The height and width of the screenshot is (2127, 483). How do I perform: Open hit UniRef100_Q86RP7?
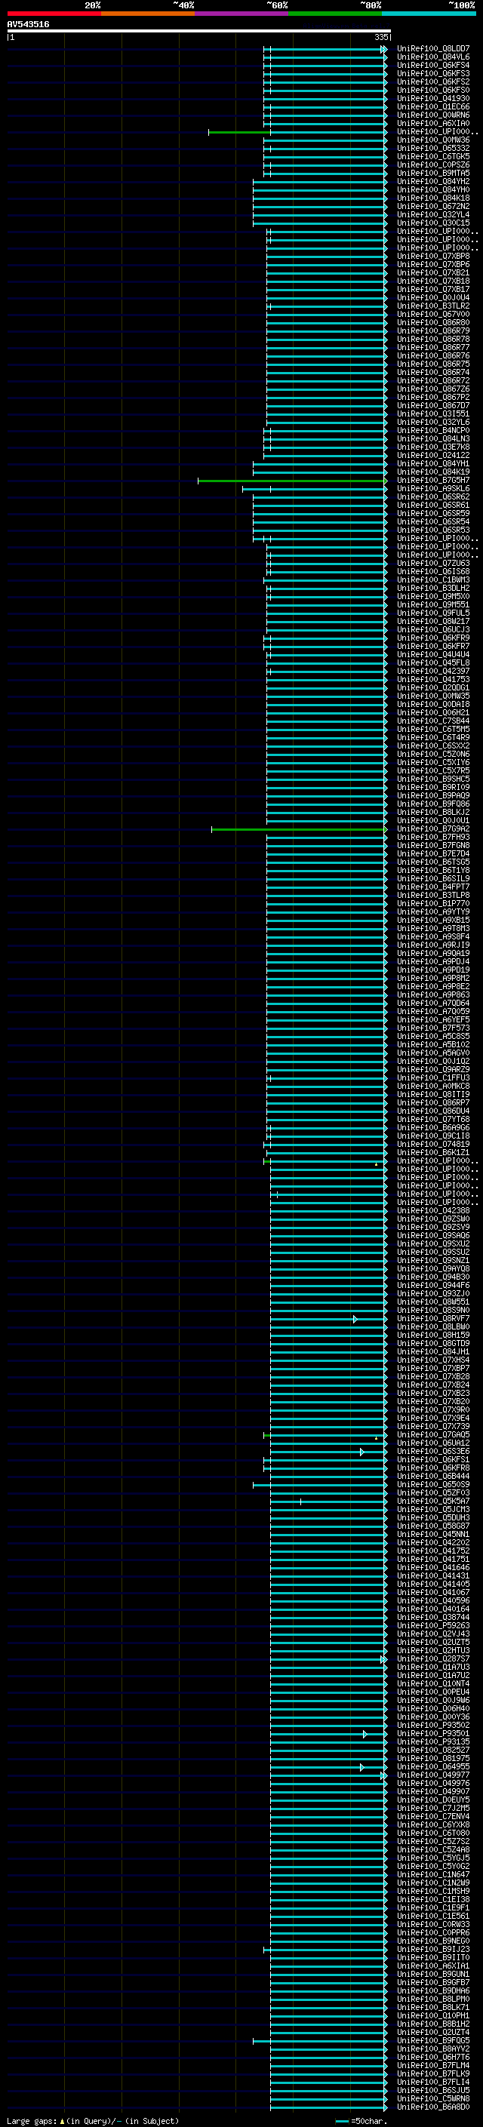point(432,1102)
